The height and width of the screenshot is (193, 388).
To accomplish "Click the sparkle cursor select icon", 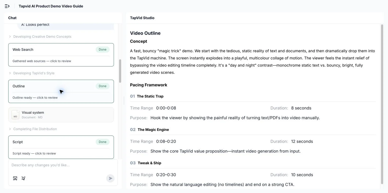I will coord(23,178).
